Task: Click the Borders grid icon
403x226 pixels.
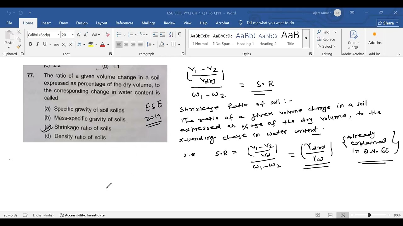Action: coord(173,44)
